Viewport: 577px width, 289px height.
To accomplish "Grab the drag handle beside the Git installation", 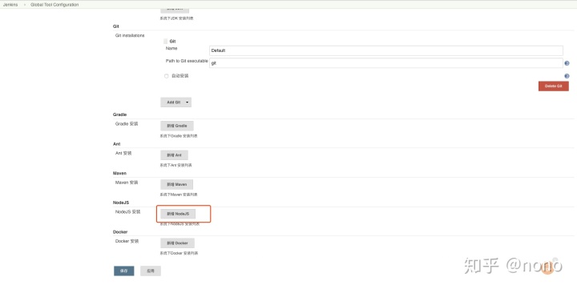I will pos(166,41).
